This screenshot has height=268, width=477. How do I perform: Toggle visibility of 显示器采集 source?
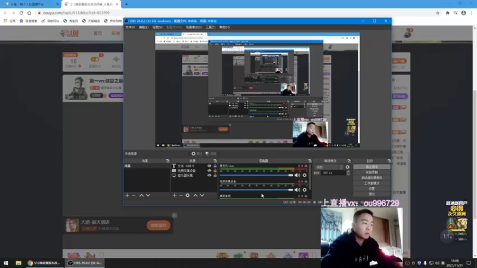click(209, 175)
